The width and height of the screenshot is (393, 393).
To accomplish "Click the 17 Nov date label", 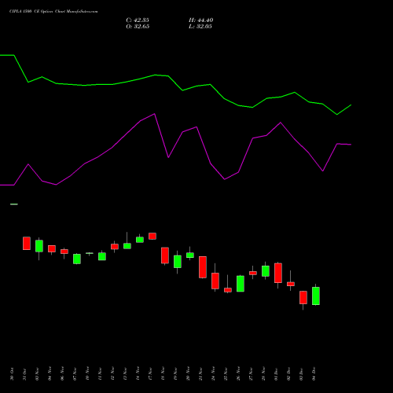I will 150,374.
